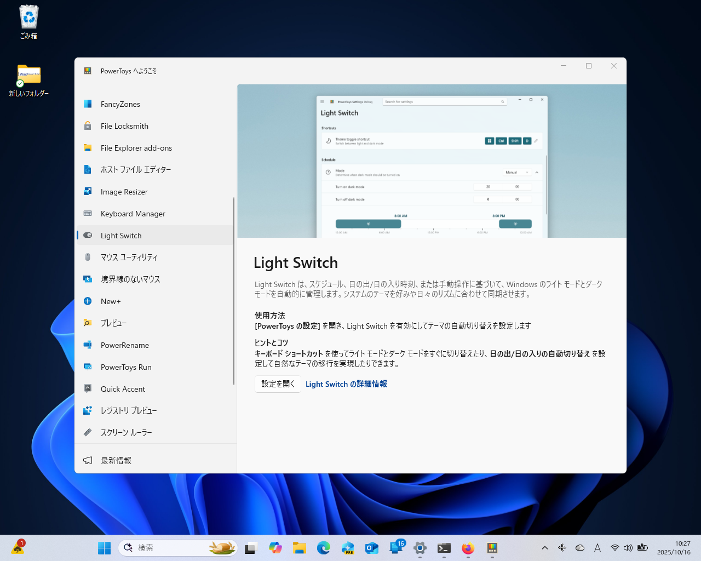Open Light Switch の詳細情報 link

(346, 383)
